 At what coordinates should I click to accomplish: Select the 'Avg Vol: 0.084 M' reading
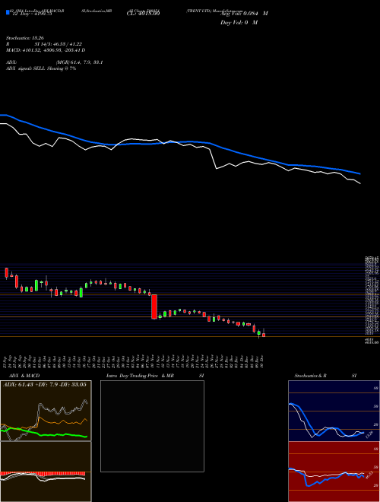[x=244, y=14]
